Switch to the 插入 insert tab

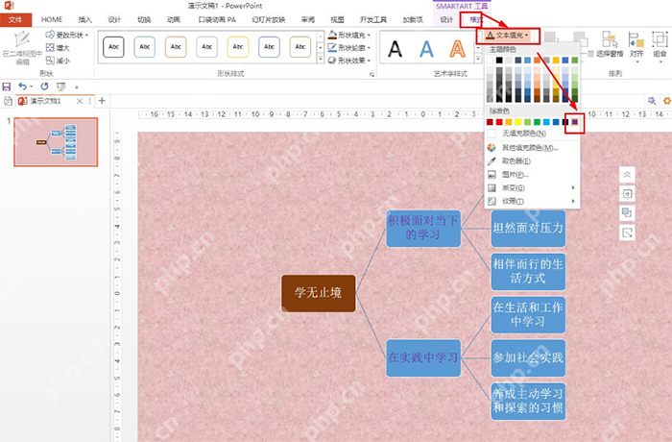point(84,20)
